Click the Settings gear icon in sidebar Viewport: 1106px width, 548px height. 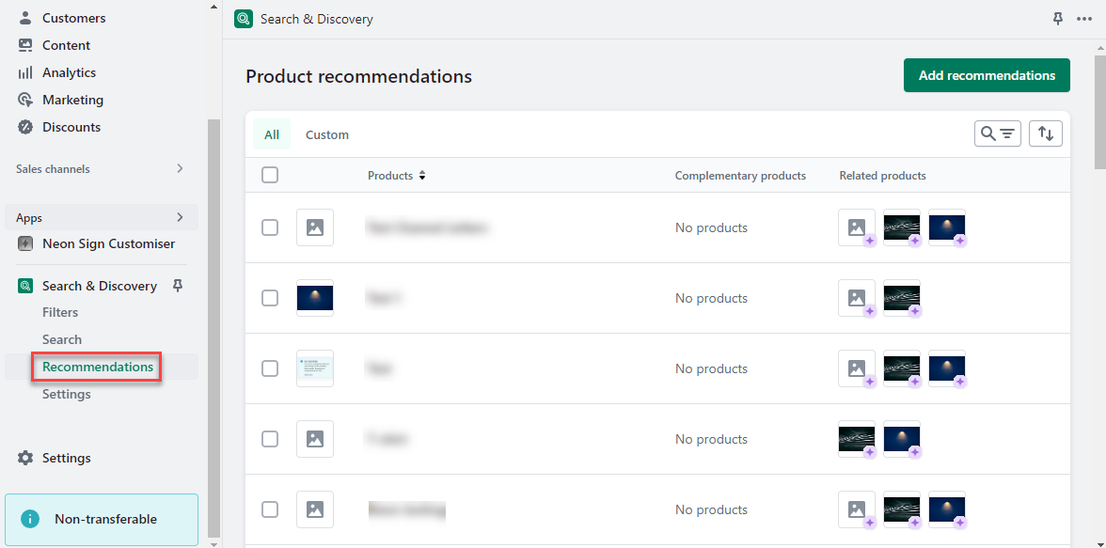tap(25, 458)
